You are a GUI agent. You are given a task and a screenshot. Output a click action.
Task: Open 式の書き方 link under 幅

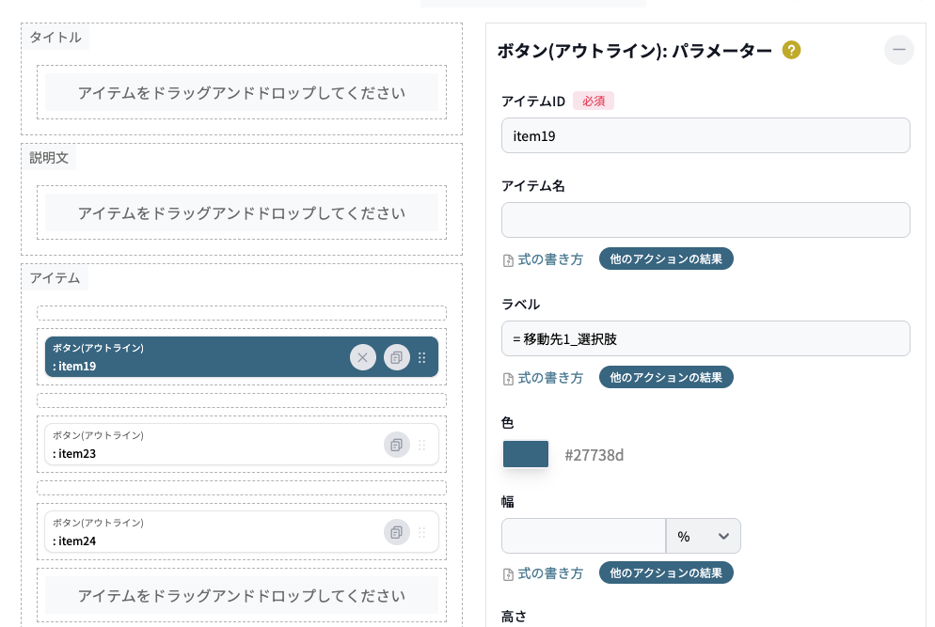(543, 573)
